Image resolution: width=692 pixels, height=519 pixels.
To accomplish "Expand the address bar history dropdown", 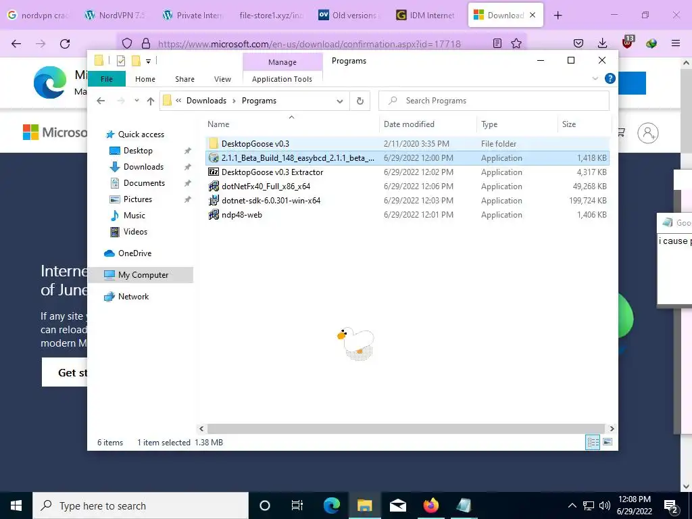I will pyautogui.click(x=340, y=101).
